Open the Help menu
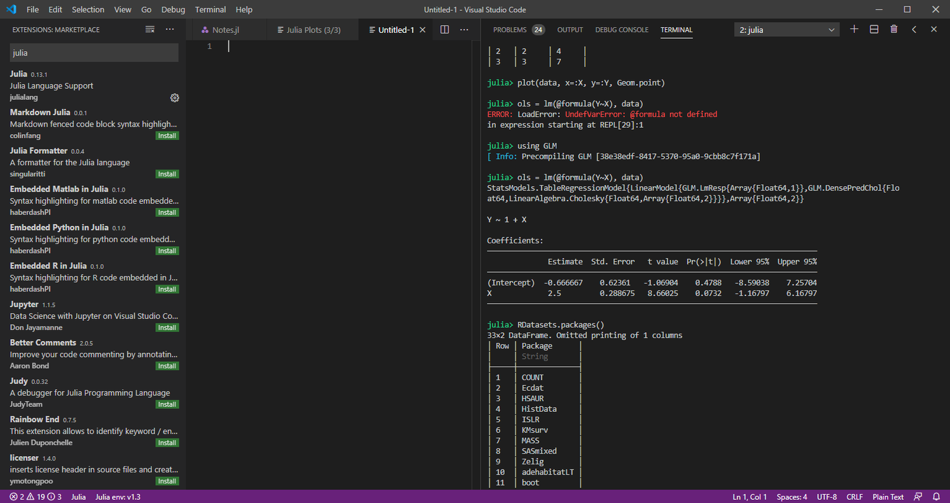The height and width of the screenshot is (503, 950). coord(244,9)
